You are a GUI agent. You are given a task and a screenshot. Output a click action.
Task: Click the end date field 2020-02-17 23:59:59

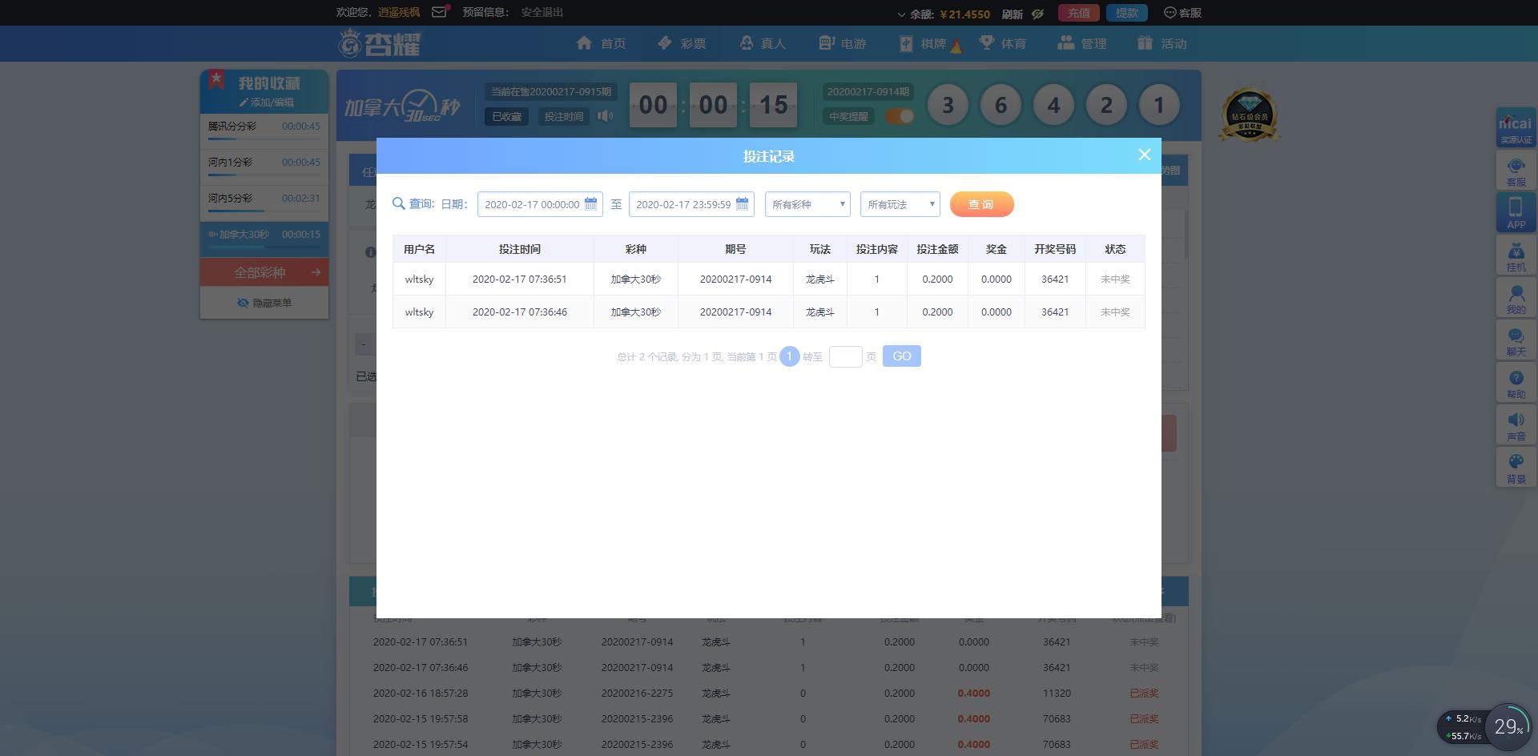click(x=691, y=204)
